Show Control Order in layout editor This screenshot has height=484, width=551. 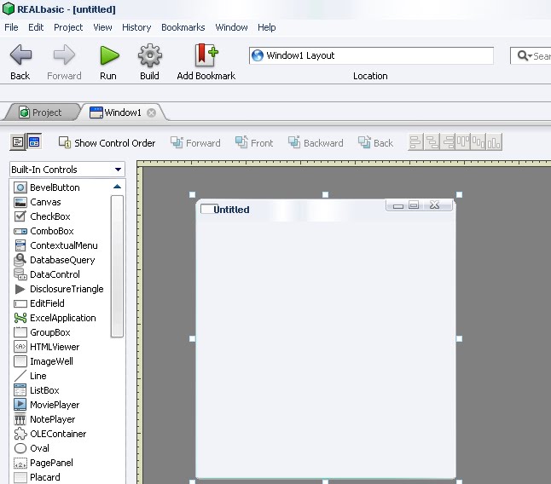point(107,143)
